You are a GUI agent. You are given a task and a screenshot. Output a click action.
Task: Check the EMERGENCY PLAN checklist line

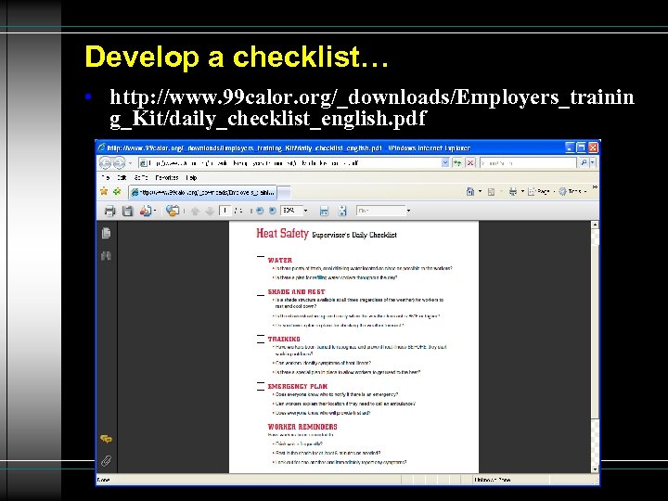261,386
